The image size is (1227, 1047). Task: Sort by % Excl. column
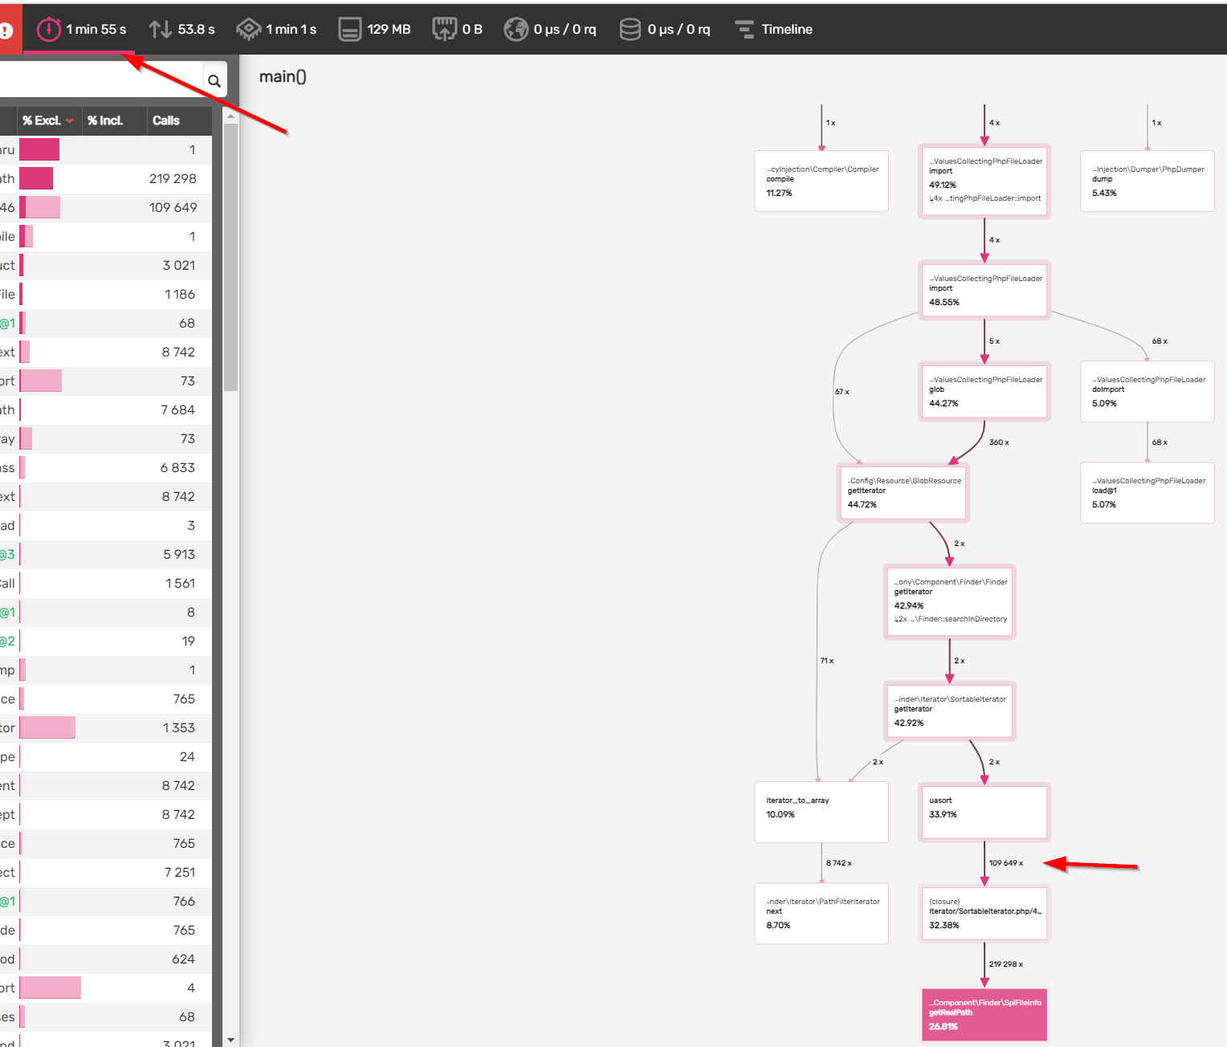[x=48, y=120]
